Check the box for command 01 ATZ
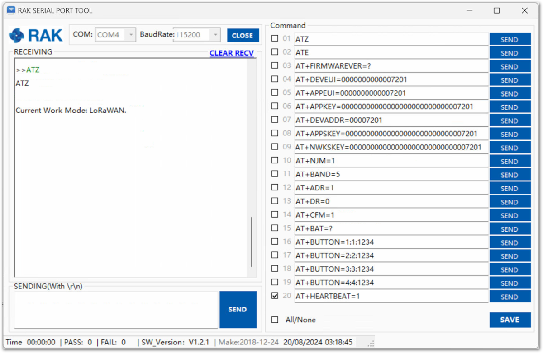543x353 pixels. (275, 39)
